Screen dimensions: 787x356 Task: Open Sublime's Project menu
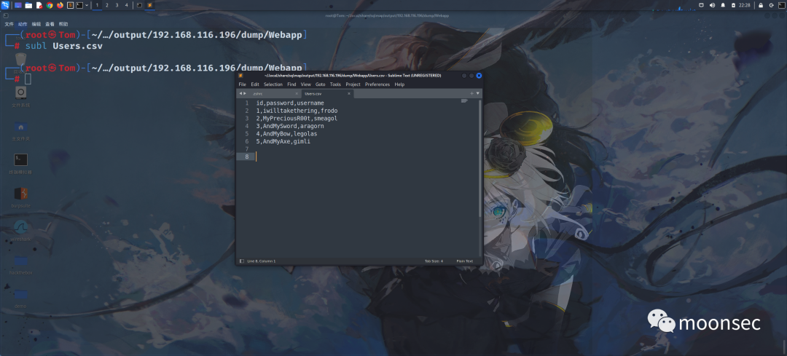353,84
